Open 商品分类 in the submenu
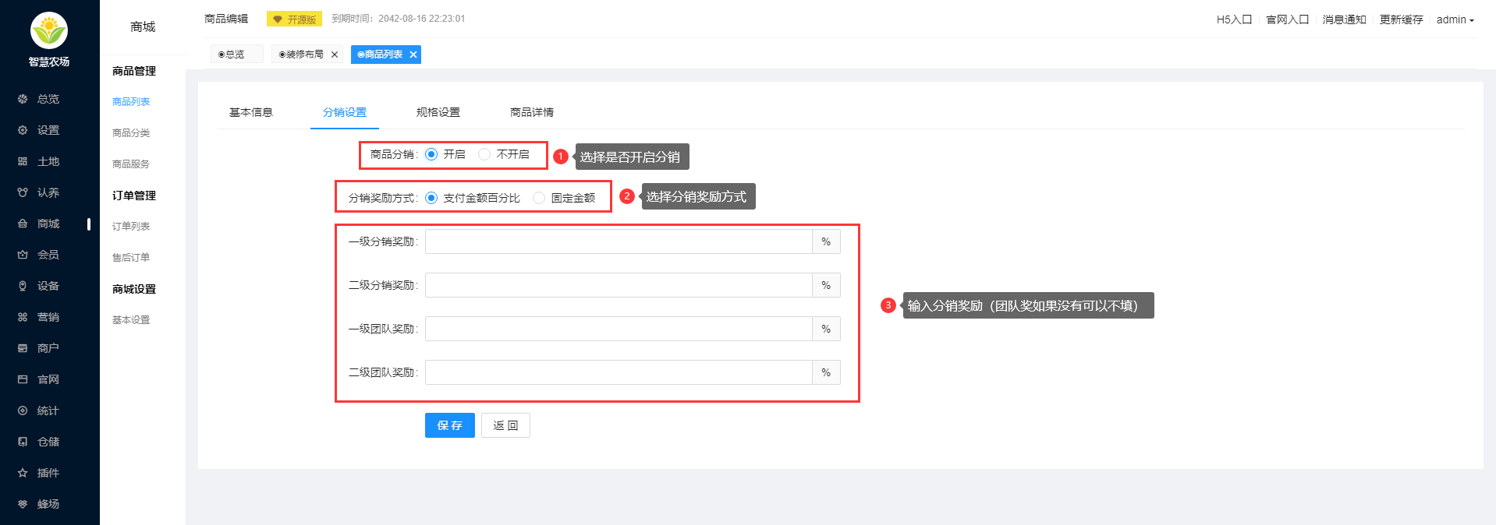This screenshot has width=1496, height=525. tap(131, 133)
